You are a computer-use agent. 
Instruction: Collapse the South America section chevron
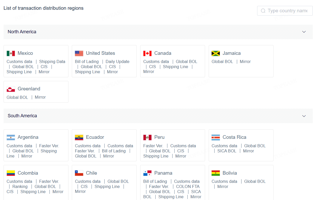coord(304,116)
